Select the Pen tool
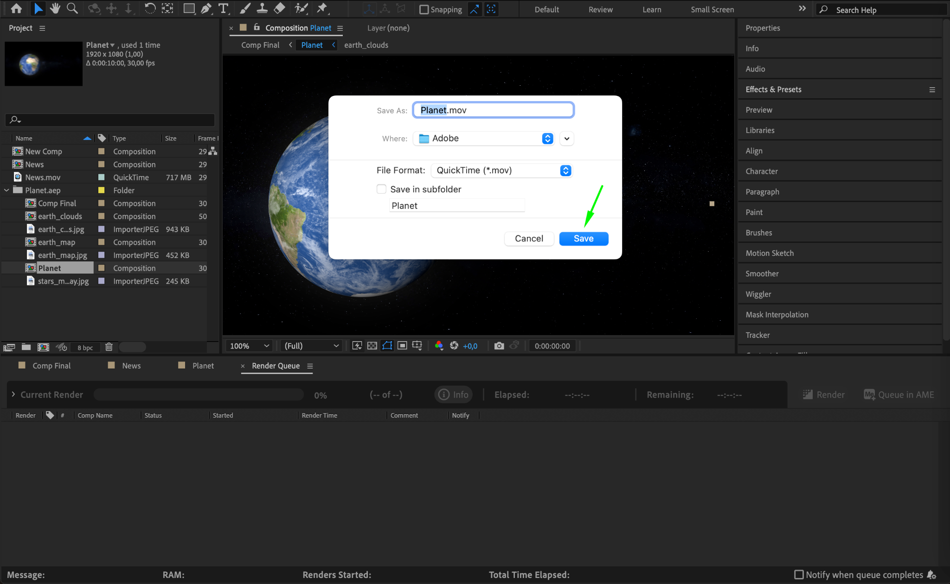This screenshot has width=950, height=584. tap(206, 8)
